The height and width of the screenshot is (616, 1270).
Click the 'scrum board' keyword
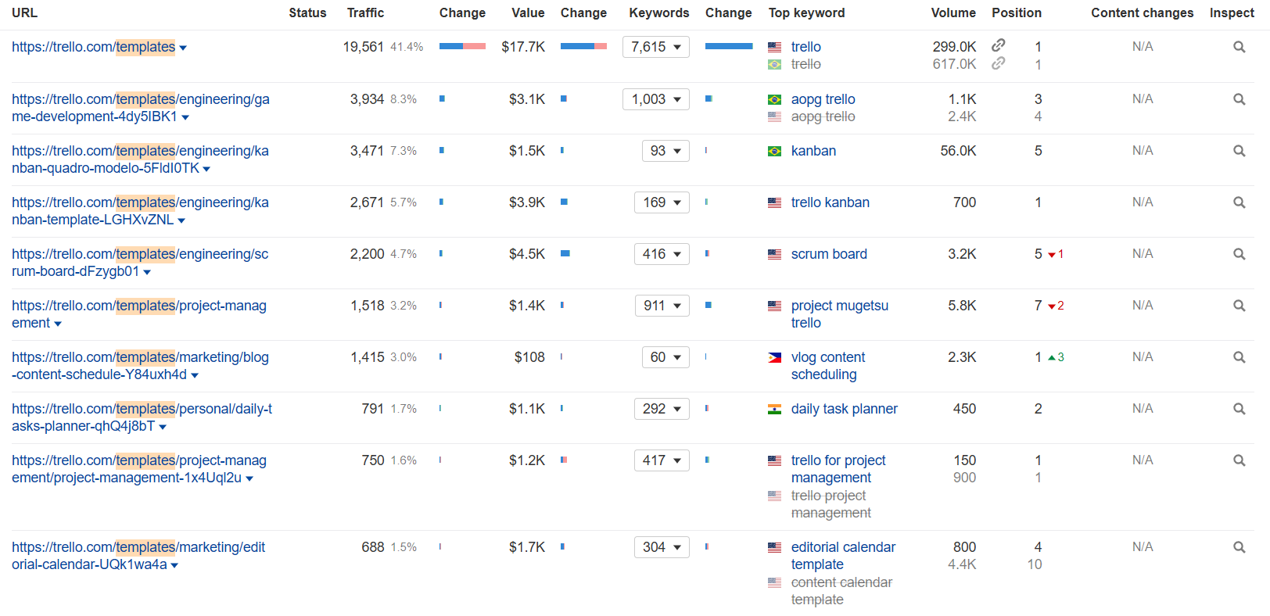[829, 254]
